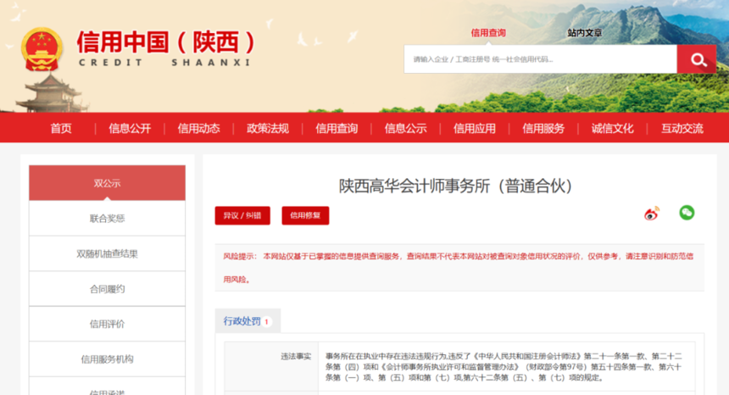Switch to the 行政处罚 tab
This screenshot has width=729, height=395.
pyautogui.click(x=248, y=321)
